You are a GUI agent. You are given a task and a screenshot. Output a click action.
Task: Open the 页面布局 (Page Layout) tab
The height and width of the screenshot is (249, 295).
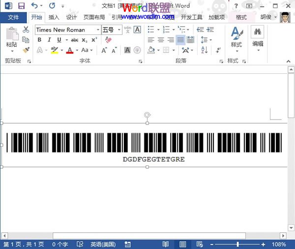click(94, 17)
